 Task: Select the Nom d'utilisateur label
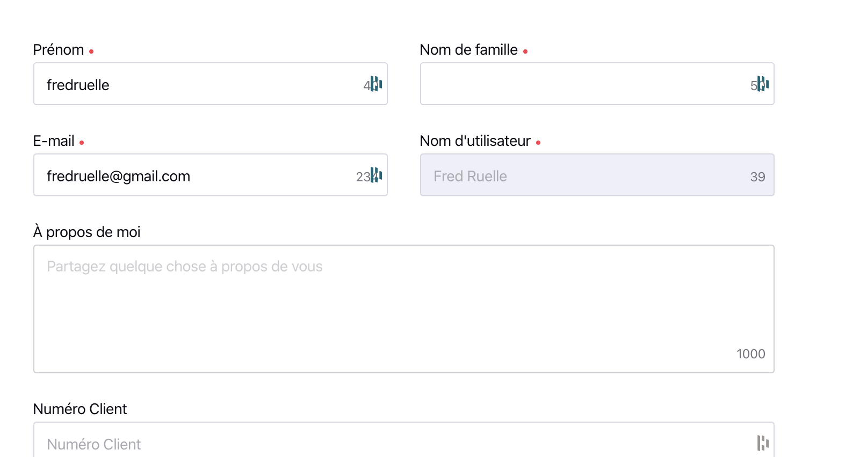coord(475,141)
